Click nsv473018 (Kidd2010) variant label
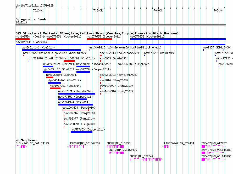The height and width of the screenshot is (174, 233). click(x=160, y=53)
